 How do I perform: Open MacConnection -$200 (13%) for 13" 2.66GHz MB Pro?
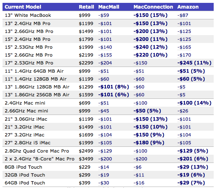click(150, 31)
